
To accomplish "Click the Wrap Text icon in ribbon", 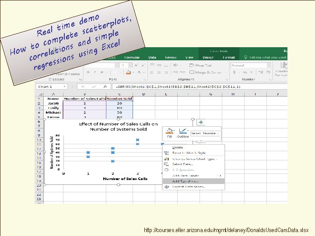I will (x=192, y=65).
